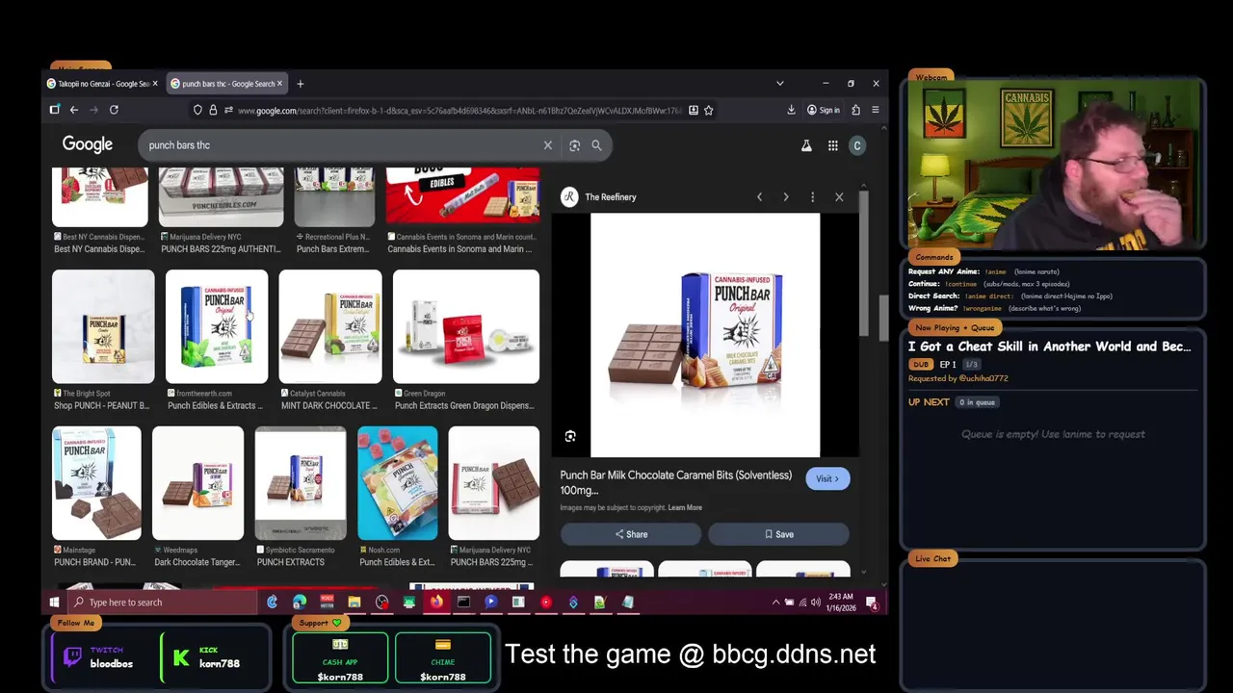Open Mainstage Punch Brand thumbnail
Viewport: 1233px width, 693px height.
(96, 483)
